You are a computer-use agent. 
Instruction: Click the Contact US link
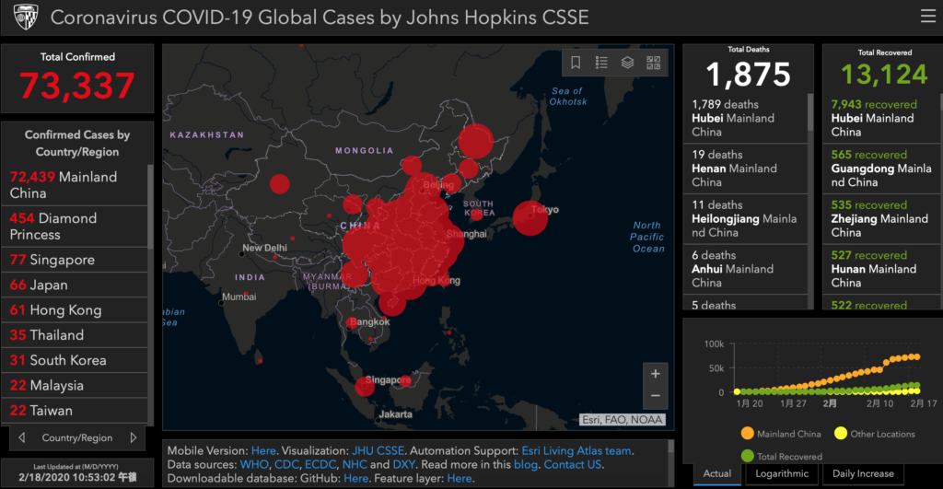(x=572, y=464)
